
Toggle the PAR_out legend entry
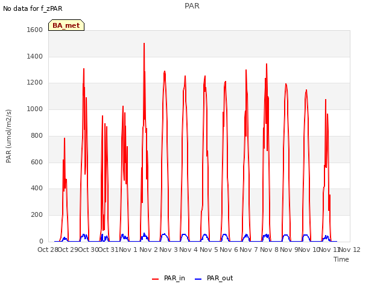coord(214,278)
